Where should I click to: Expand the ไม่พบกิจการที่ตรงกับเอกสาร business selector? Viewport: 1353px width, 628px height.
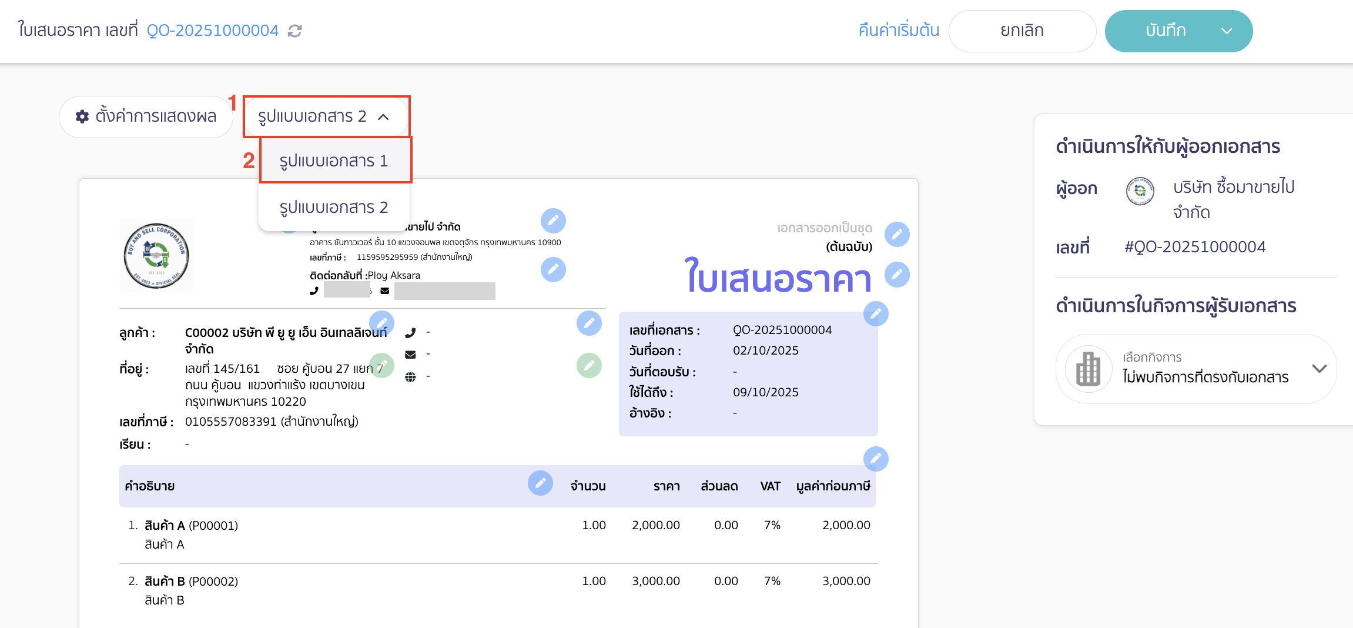1319,369
